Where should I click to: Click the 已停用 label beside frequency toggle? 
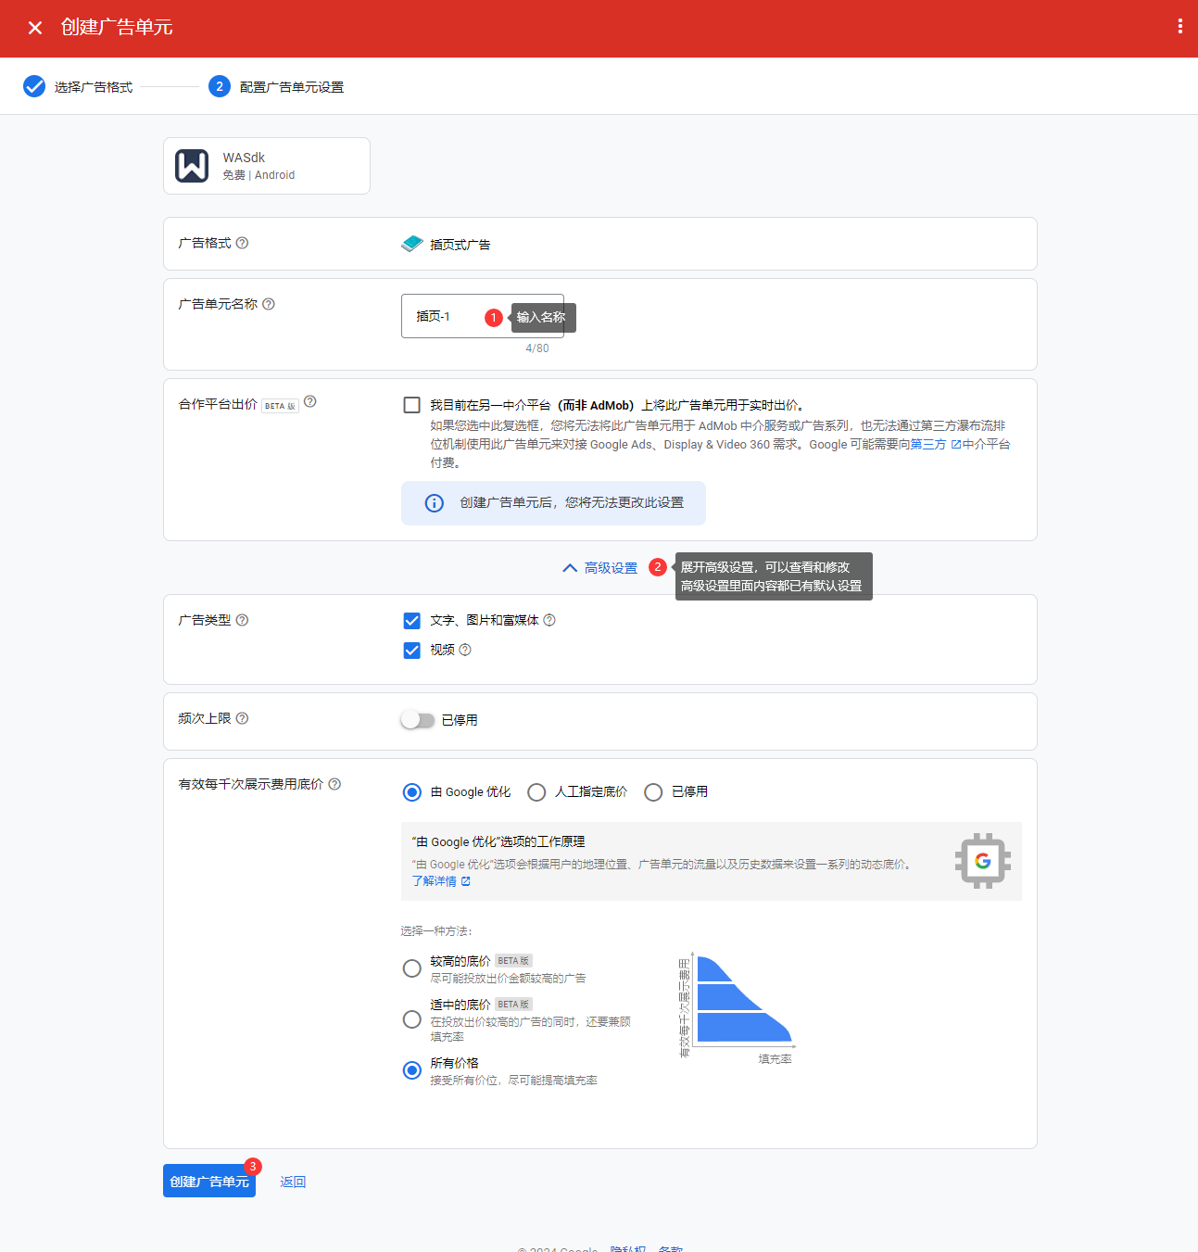coord(460,720)
